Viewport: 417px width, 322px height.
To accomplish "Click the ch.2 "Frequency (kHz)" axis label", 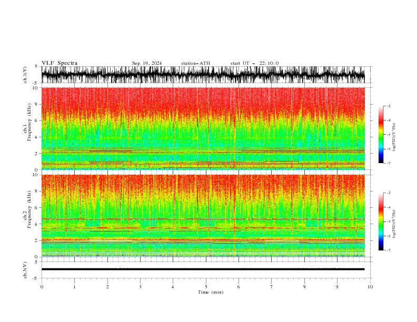I will tap(29, 209).
